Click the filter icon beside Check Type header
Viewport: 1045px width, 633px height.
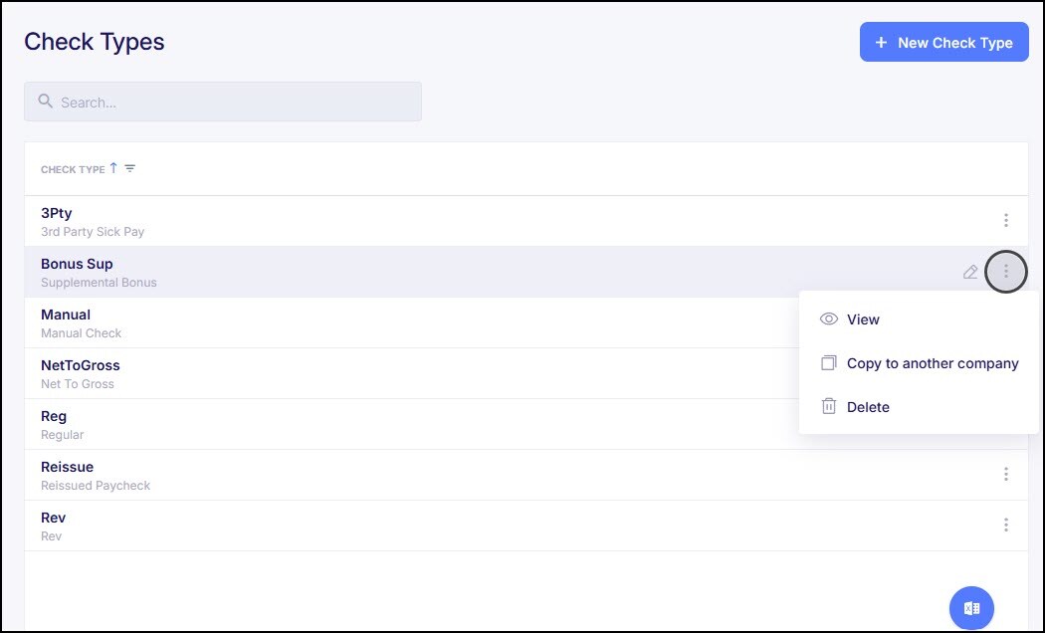130,169
